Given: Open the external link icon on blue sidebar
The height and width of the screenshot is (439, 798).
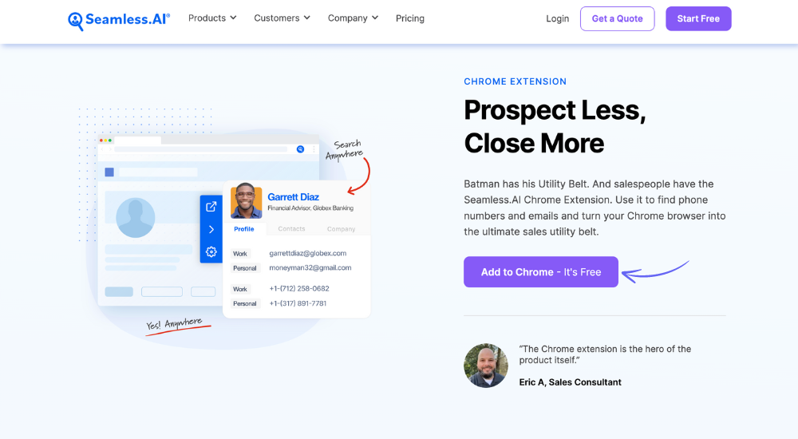Looking at the screenshot, I should tap(211, 206).
